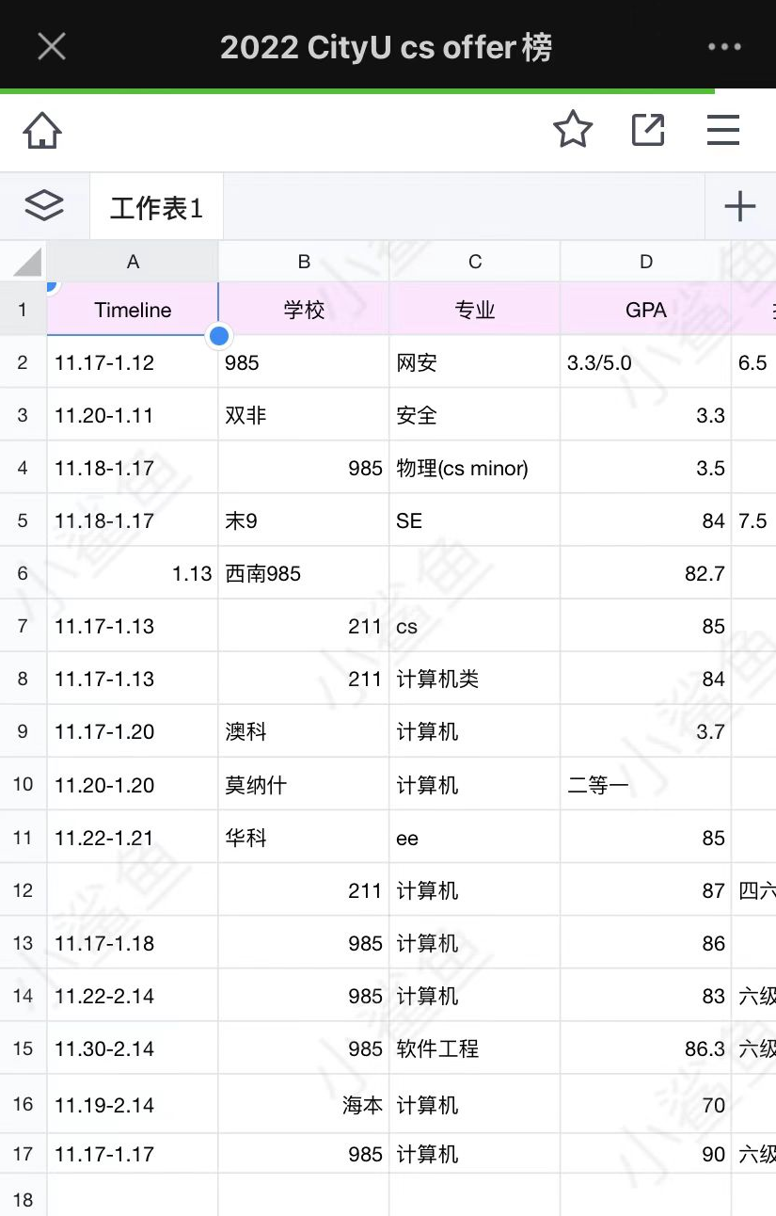
Task: Click the GPA header cell
Action: coord(646,310)
